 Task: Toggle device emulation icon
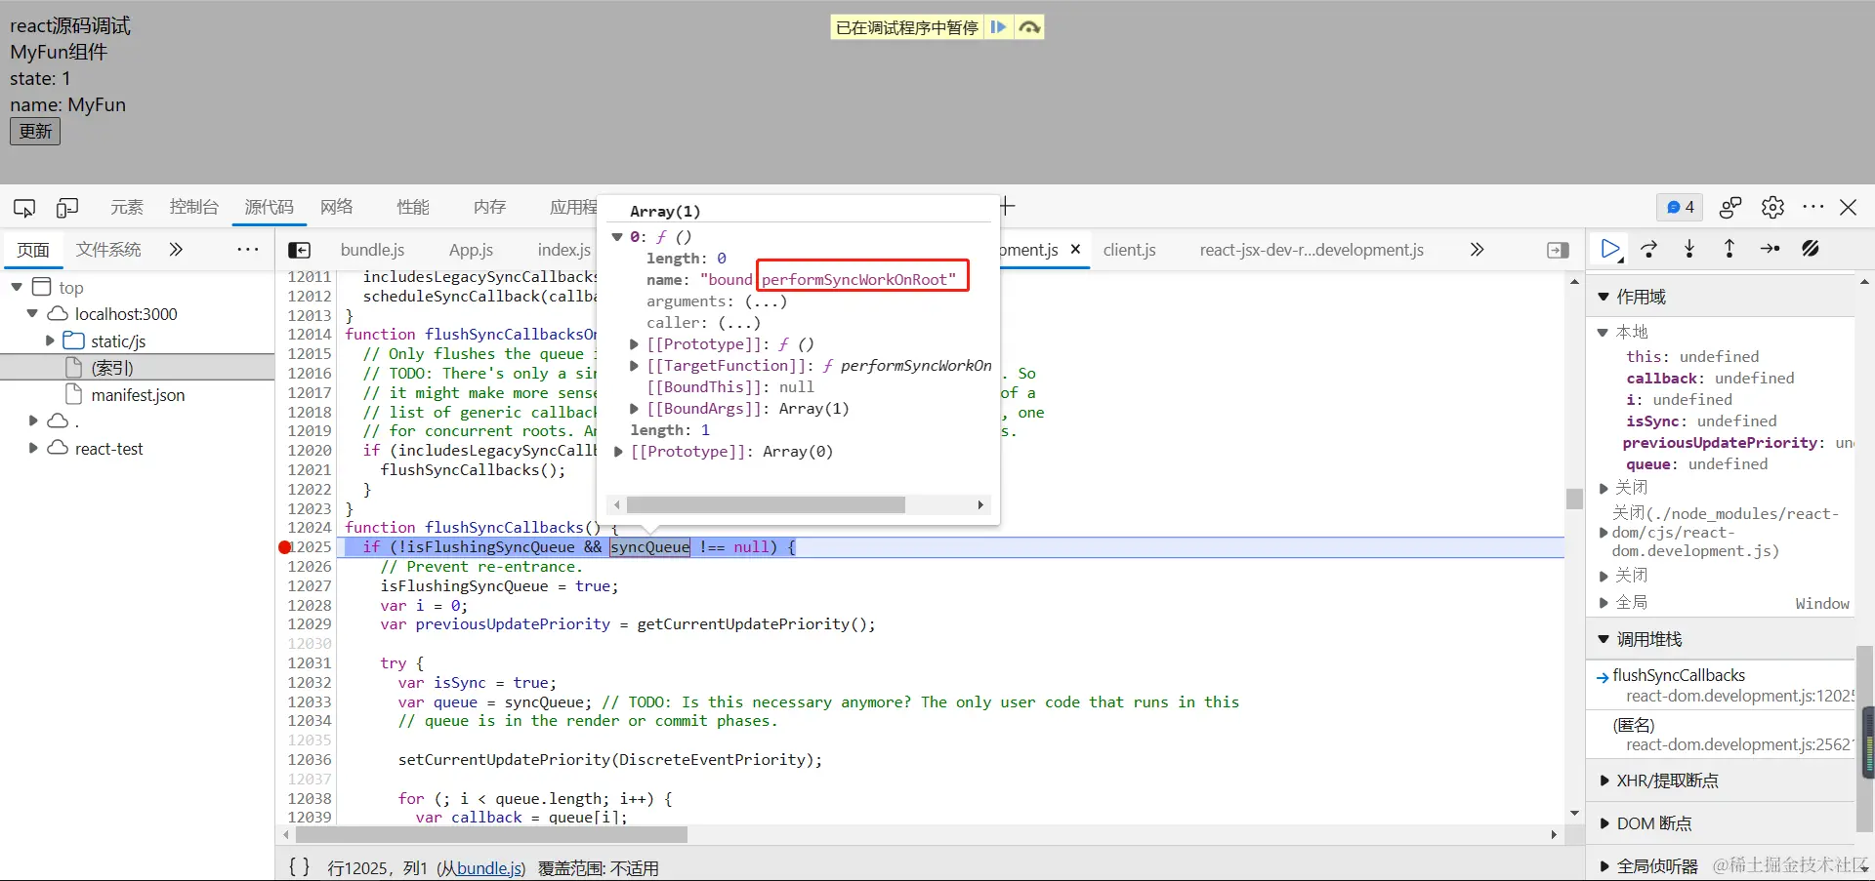coord(67,207)
